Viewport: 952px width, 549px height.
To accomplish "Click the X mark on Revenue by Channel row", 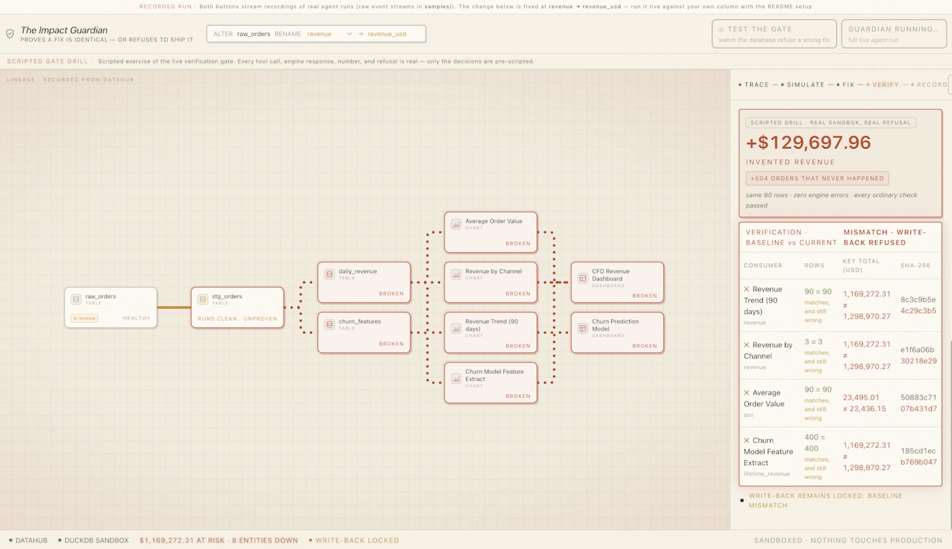I will [x=747, y=345].
